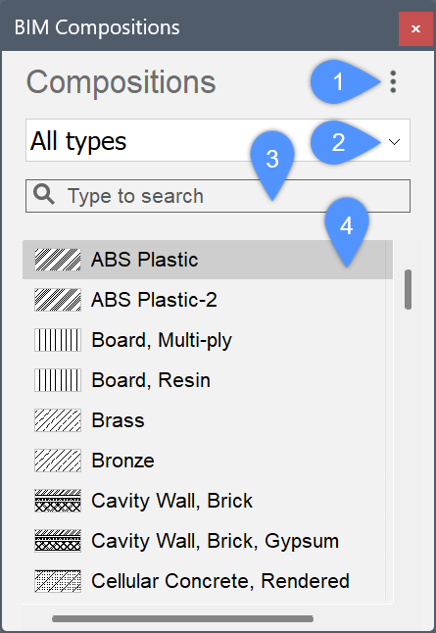Select the Board, Resin composition

208,380
